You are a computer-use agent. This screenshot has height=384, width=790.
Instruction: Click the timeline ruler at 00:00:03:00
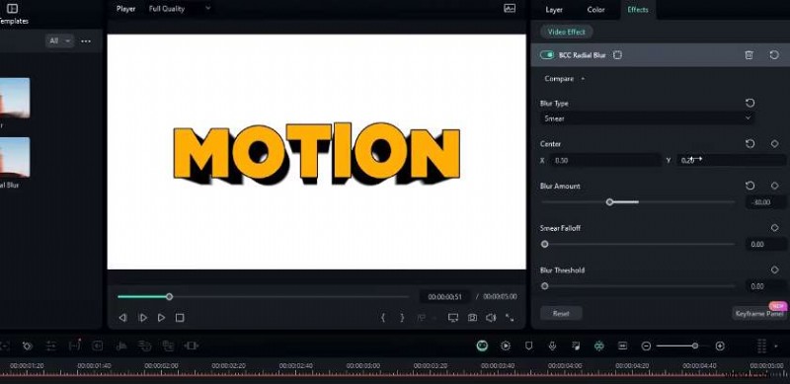click(363, 366)
